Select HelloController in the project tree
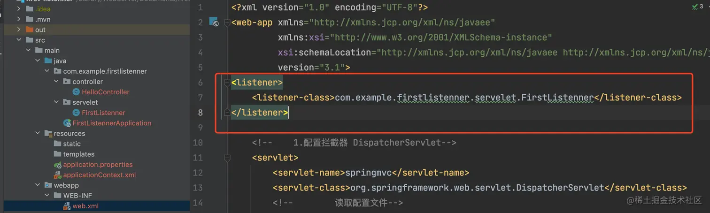Screen dimensions: 710x213 (x=106, y=92)
